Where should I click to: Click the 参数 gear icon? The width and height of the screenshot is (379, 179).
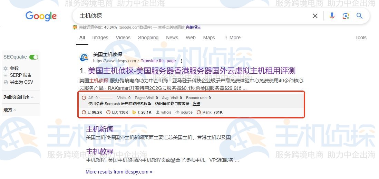pyautogui.click(x=6, y=69)
